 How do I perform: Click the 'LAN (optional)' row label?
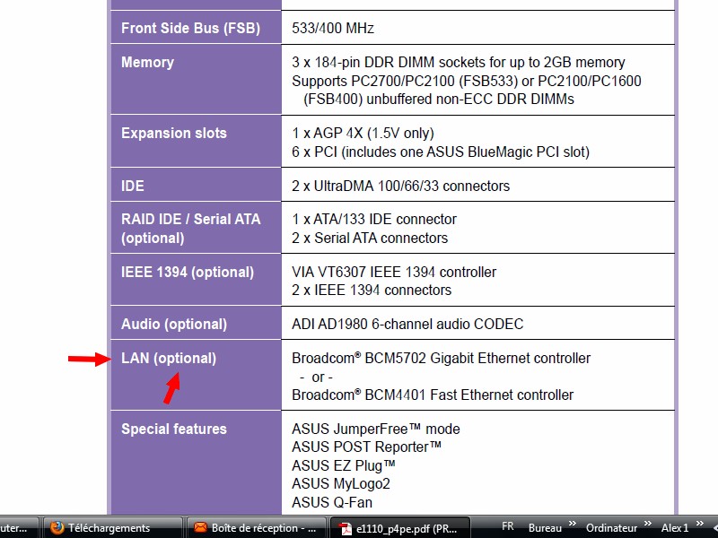coord(169,359)
